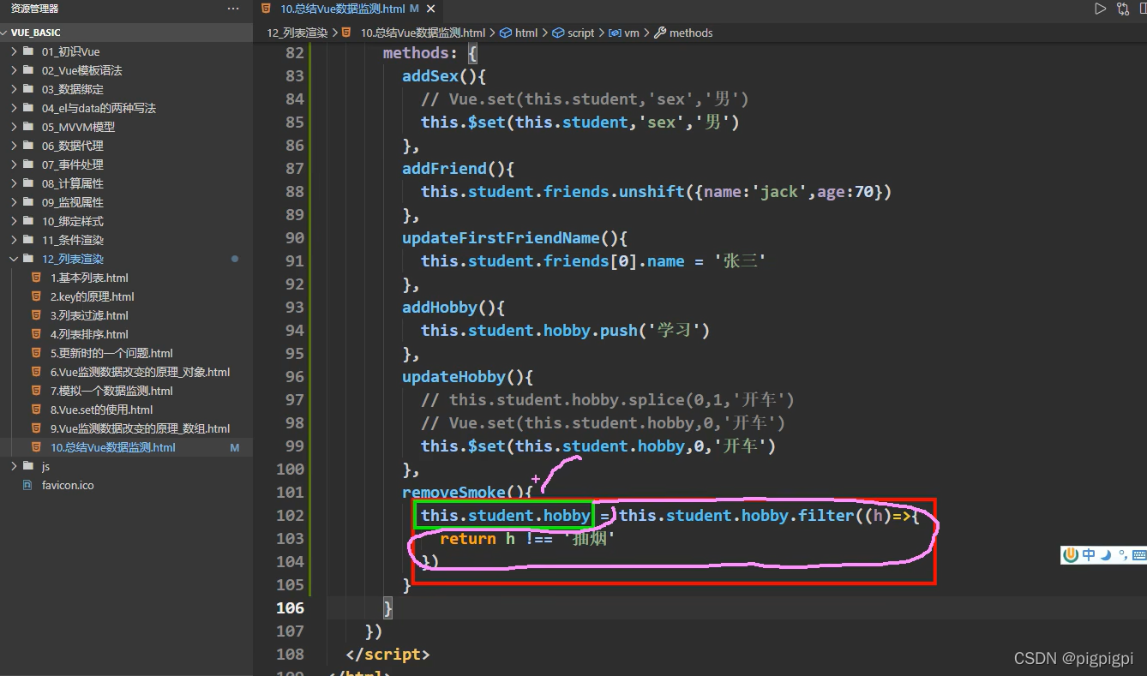Click the HTML file icon of 3.列表过滤.html

pyautogui.click(x=36, y=315)
